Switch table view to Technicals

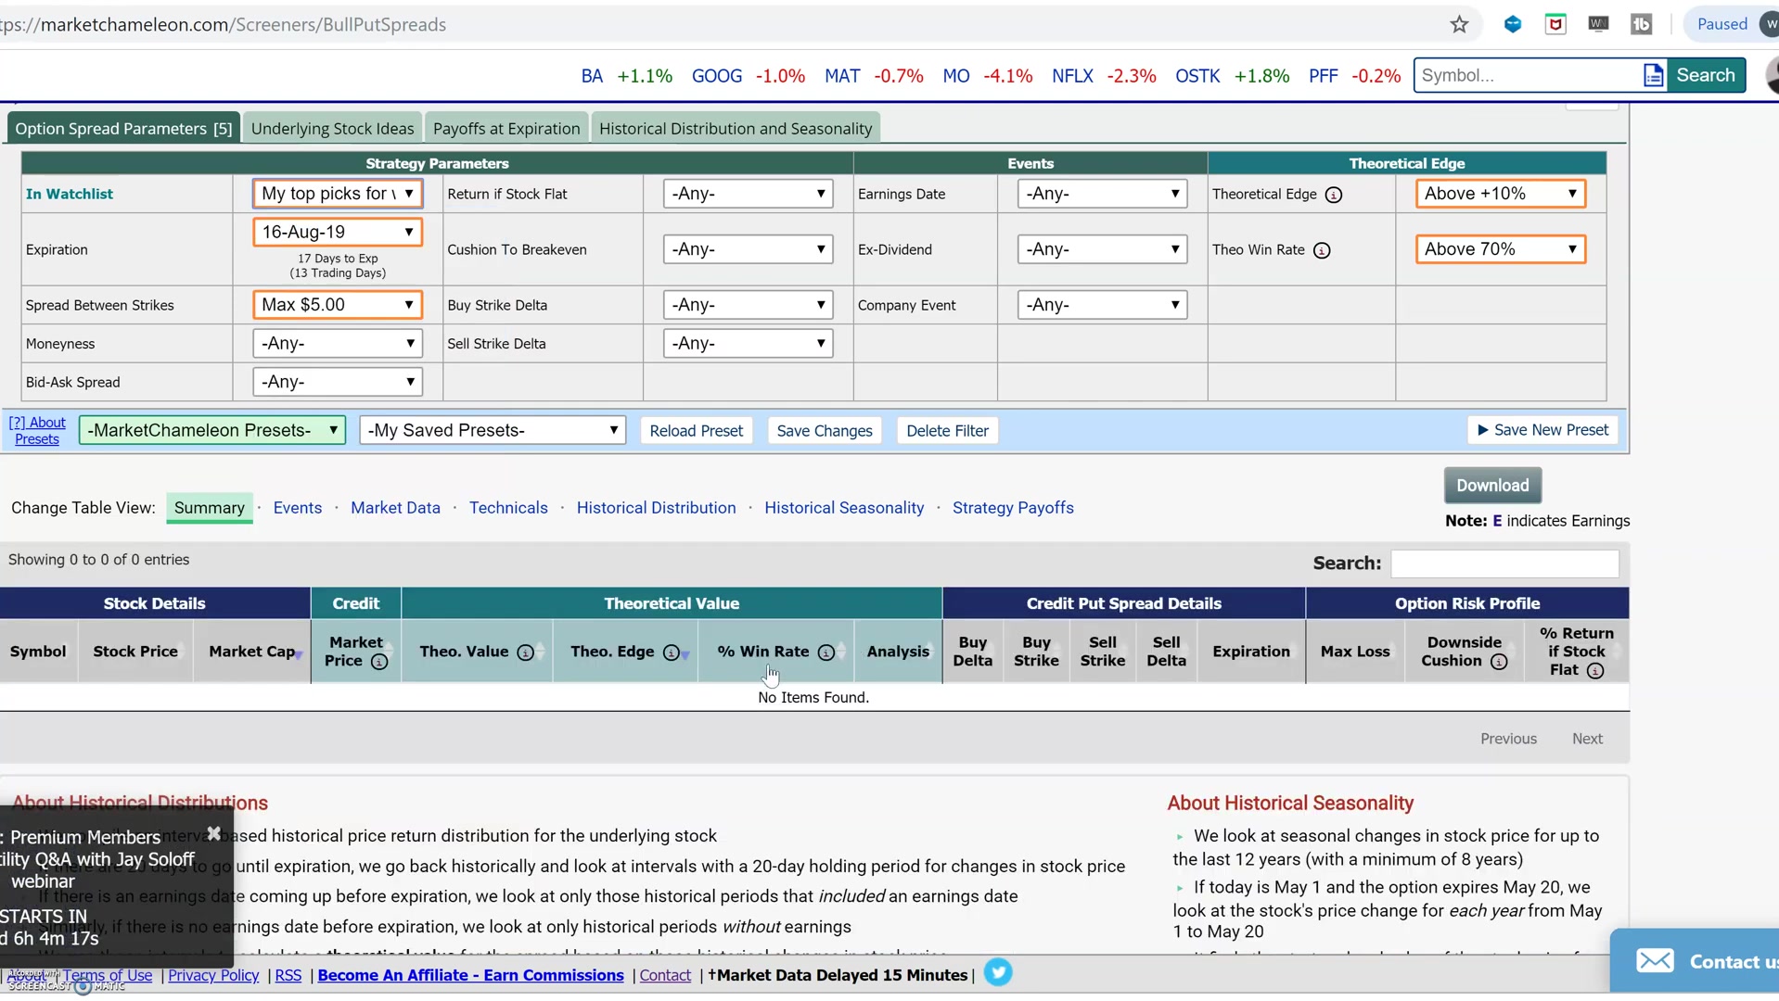coord(507,508)
